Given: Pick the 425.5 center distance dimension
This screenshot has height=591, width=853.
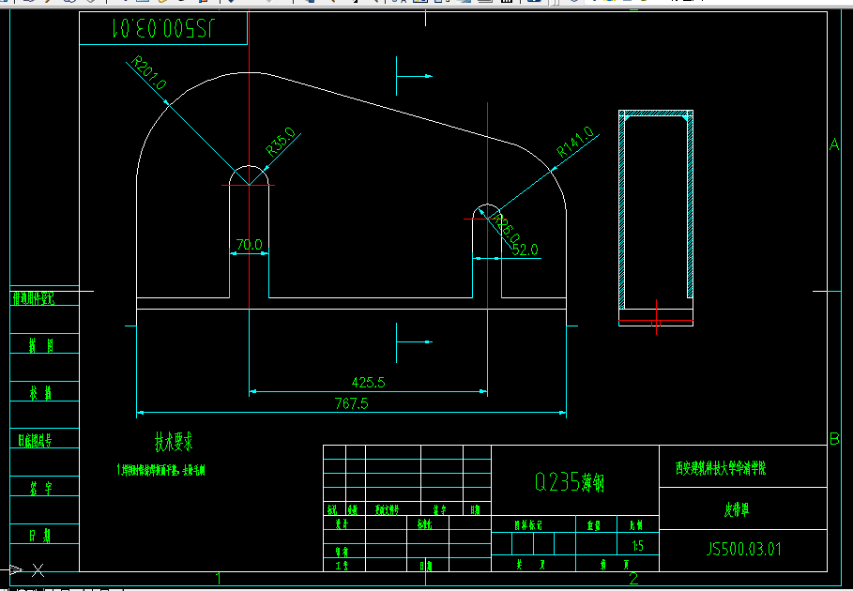Looking at the screenshot, I should tap(368, 382).
